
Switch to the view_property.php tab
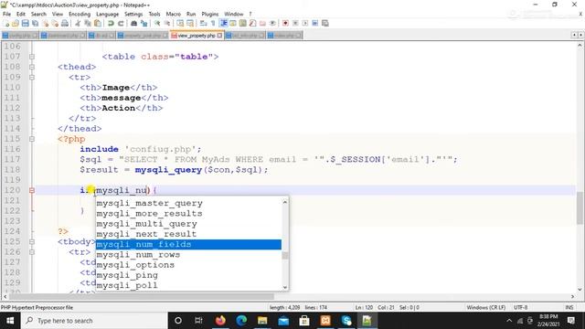[196, 36]
